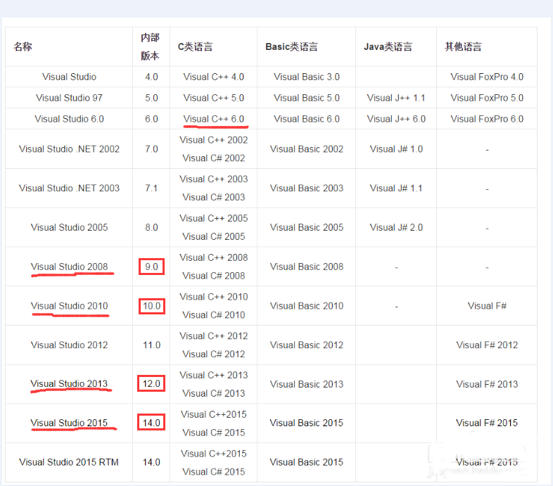
Task: Click the Visual C# 2002 text
Action: [214, 158]
